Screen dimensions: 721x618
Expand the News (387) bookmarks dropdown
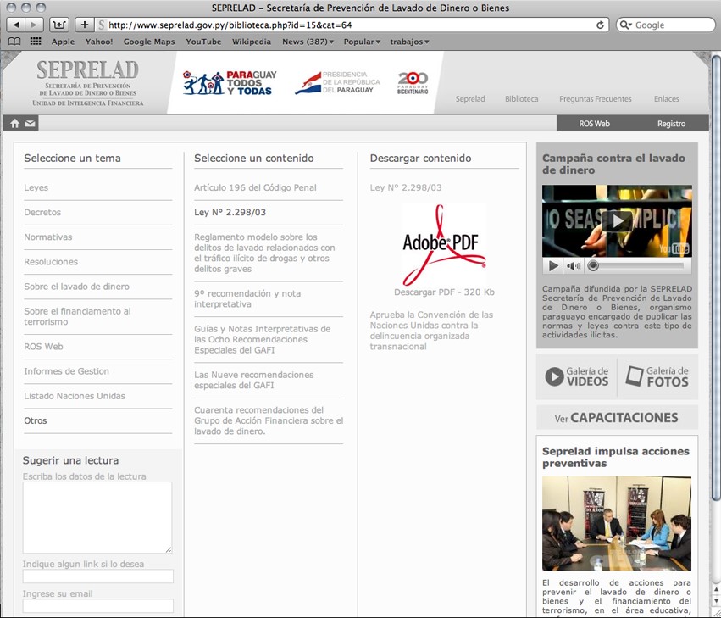pos(308,42)
